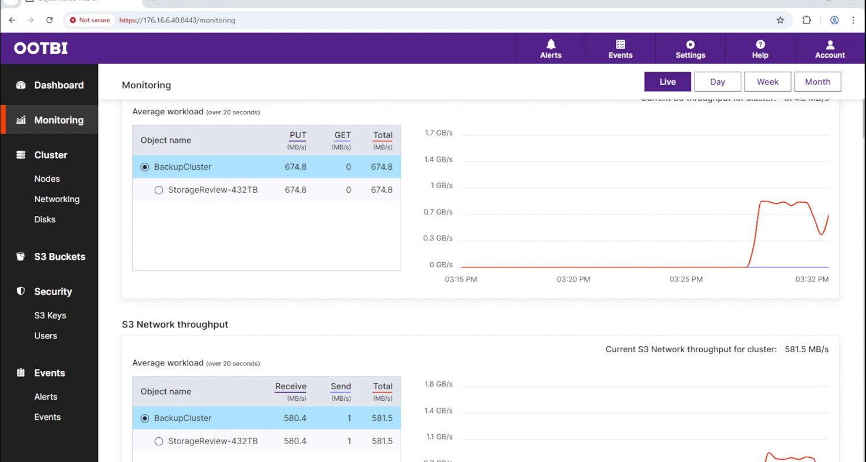Click the 1.7 GB/s axis label
This screenshot has height=462, width=866.
tap(439, 133)
